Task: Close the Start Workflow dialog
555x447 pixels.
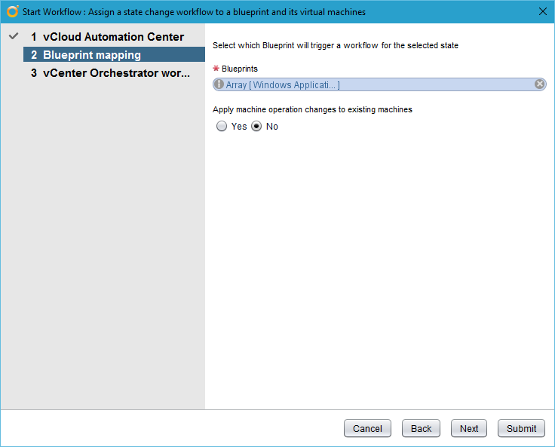Action: click(543, 11)
